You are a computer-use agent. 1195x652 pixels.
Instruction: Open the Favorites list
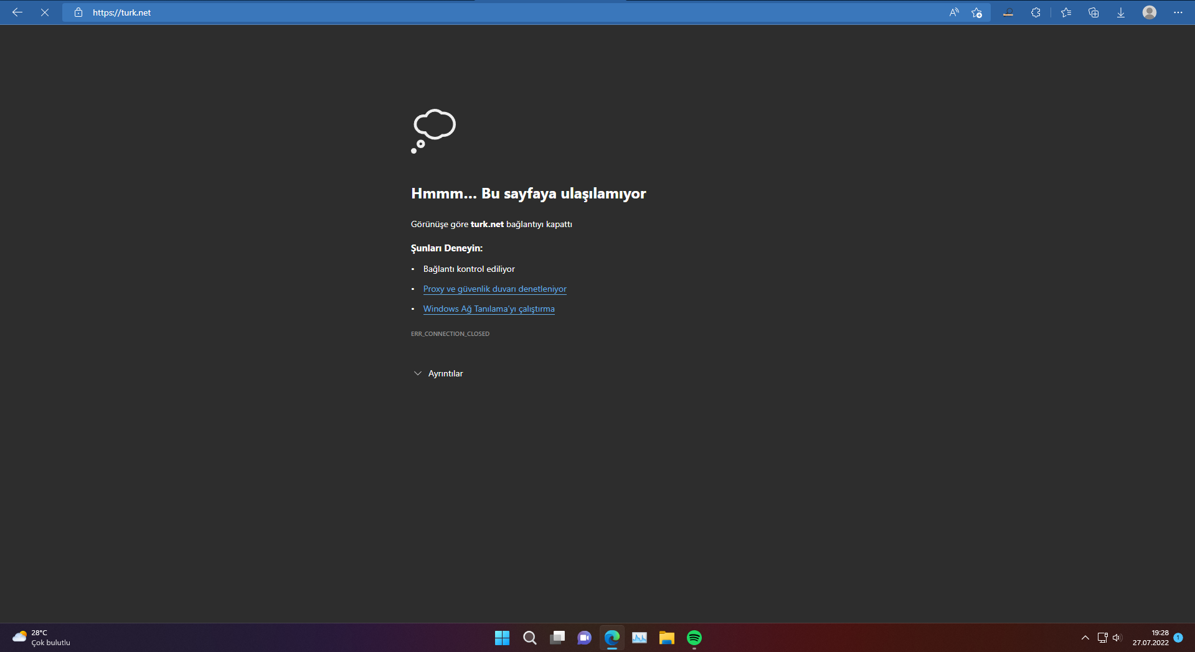[x=1066, y=12]
